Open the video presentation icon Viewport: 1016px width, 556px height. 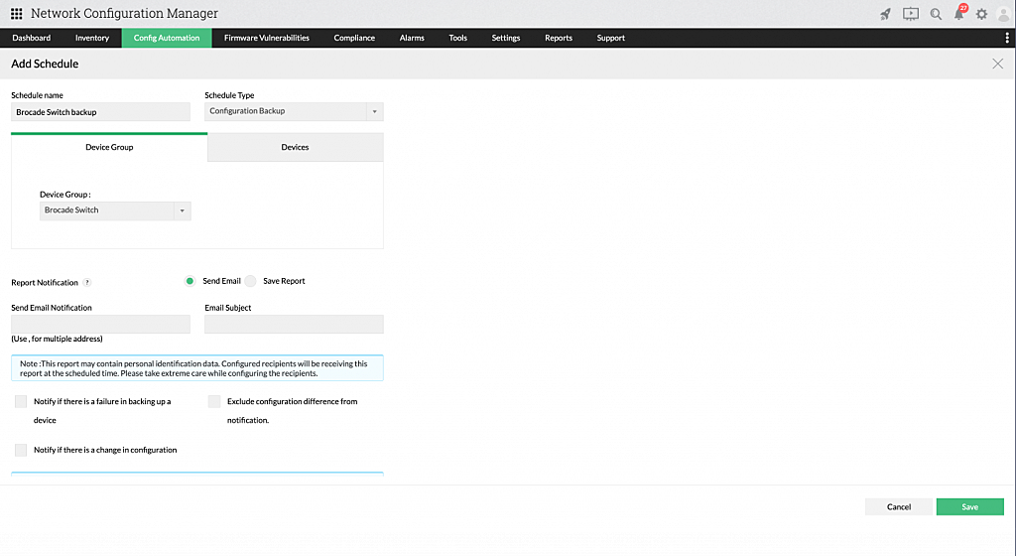[910, 14]
